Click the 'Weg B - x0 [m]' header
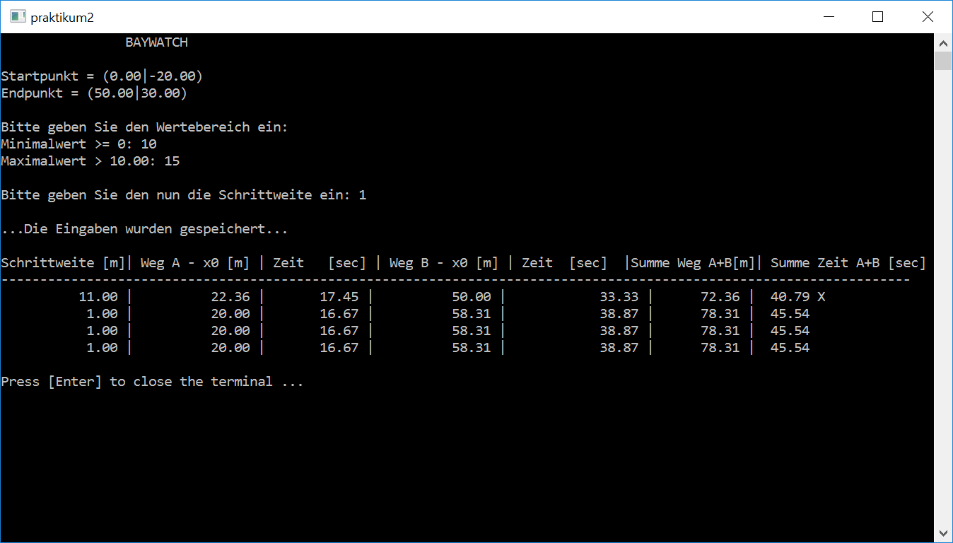This screenshot has height=543, width=953. (x=444, y=263)
